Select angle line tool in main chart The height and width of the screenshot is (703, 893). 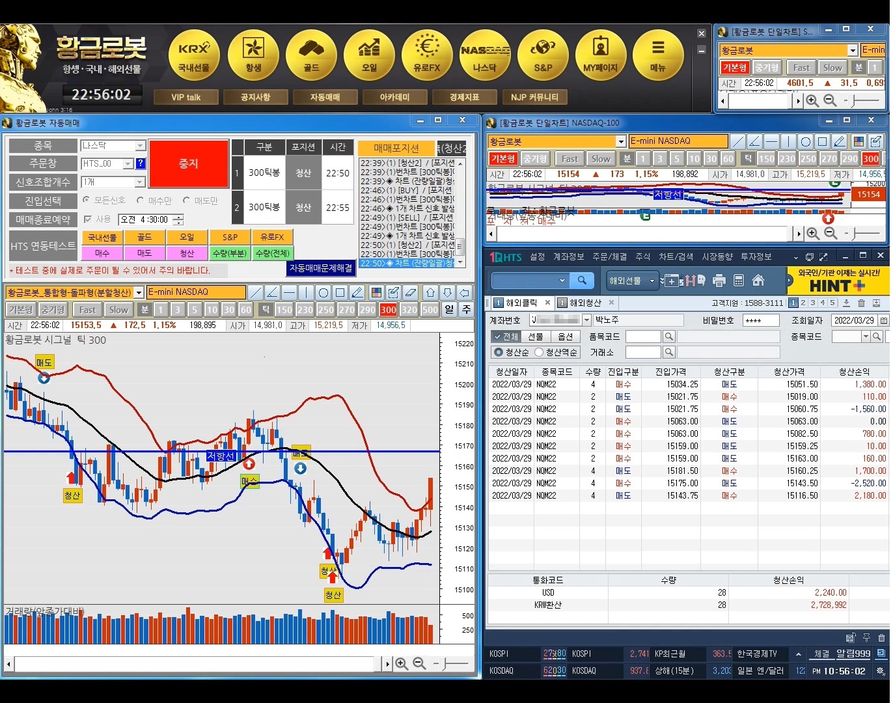click(x=273, y=292)
